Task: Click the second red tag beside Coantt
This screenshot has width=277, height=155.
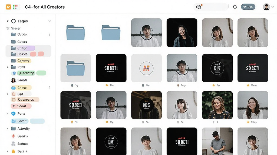Action: (41, 54)
